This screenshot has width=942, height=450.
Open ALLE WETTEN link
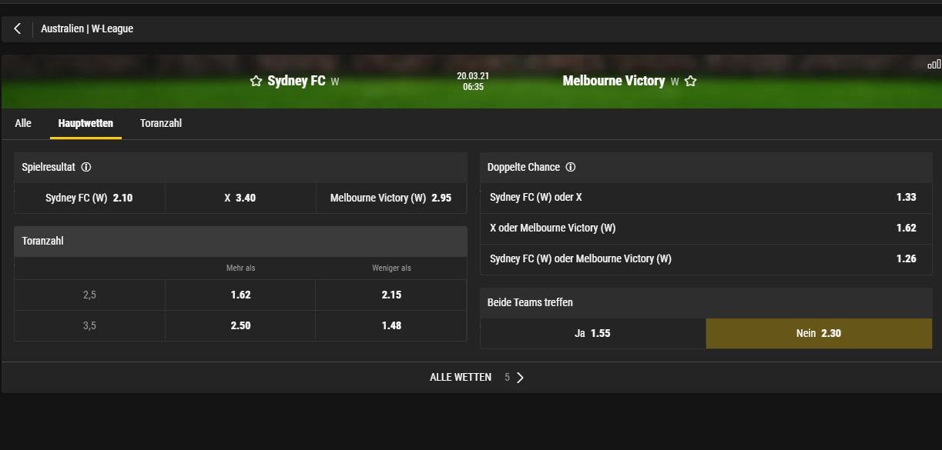coord(461,378)
